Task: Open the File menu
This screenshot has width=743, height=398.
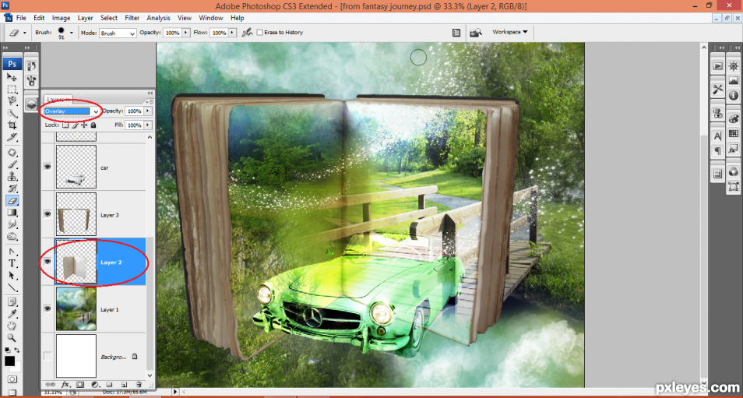Action: 21,18
